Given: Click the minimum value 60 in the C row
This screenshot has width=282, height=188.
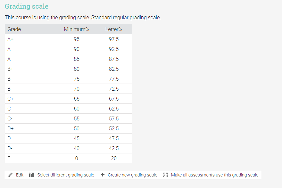Looking at the screenshot, I should (76, 109).
